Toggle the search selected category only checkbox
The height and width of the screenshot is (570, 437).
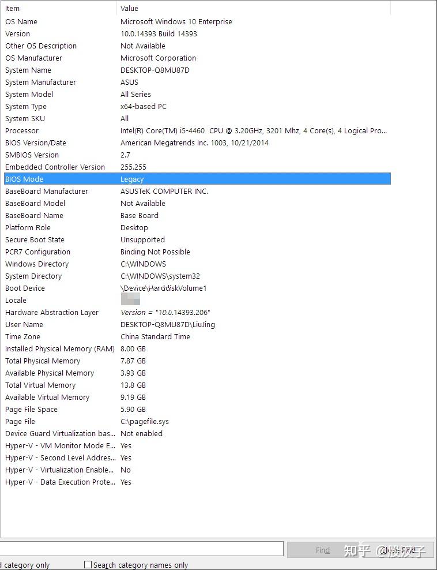click(2, 564)
